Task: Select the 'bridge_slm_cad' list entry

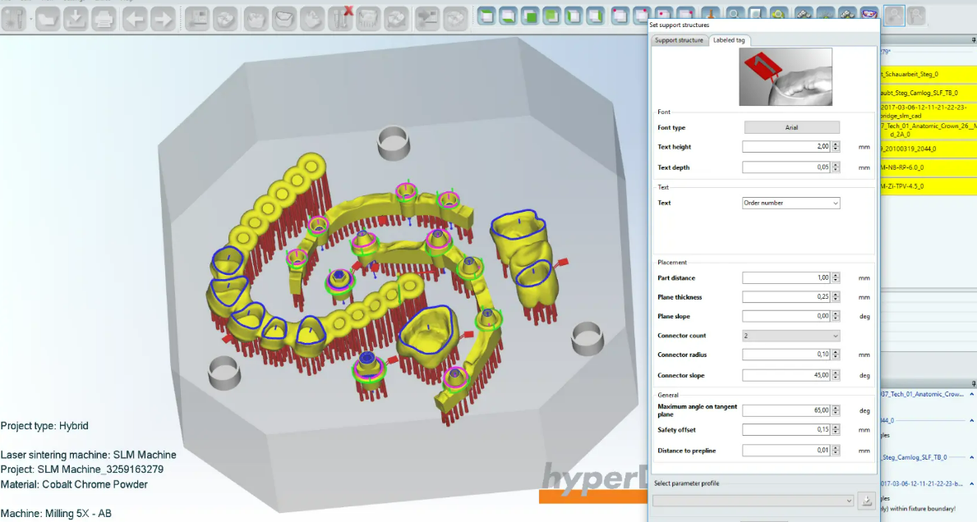Action: (929, 112)
